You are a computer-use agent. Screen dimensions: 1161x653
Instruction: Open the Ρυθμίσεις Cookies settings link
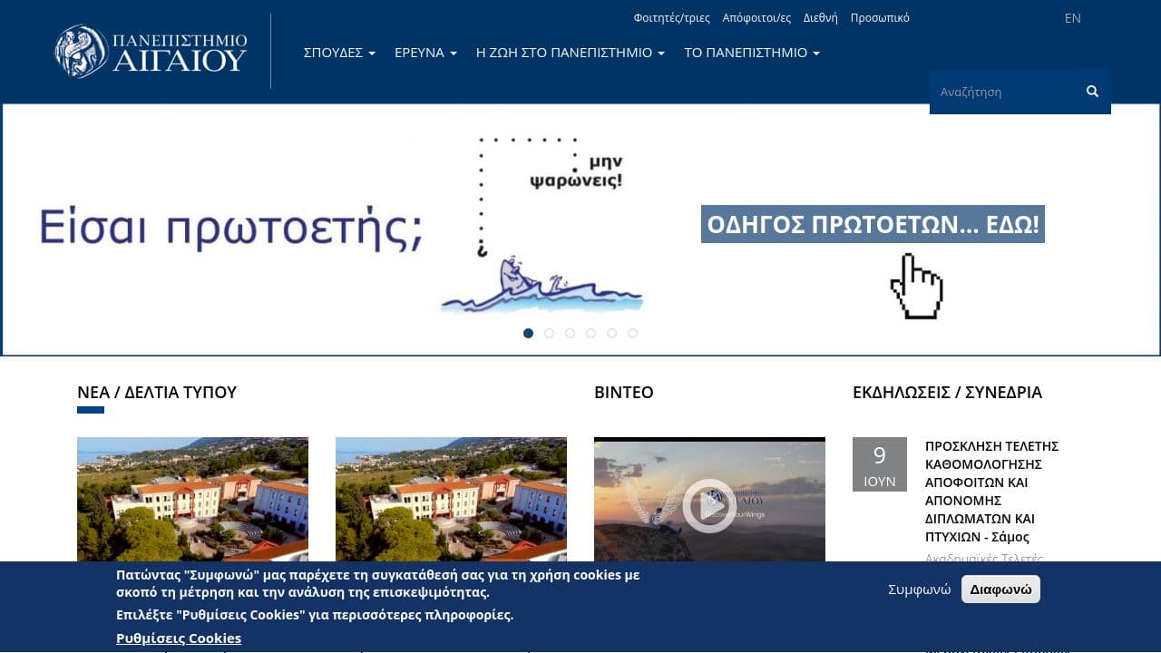[178, 638]
